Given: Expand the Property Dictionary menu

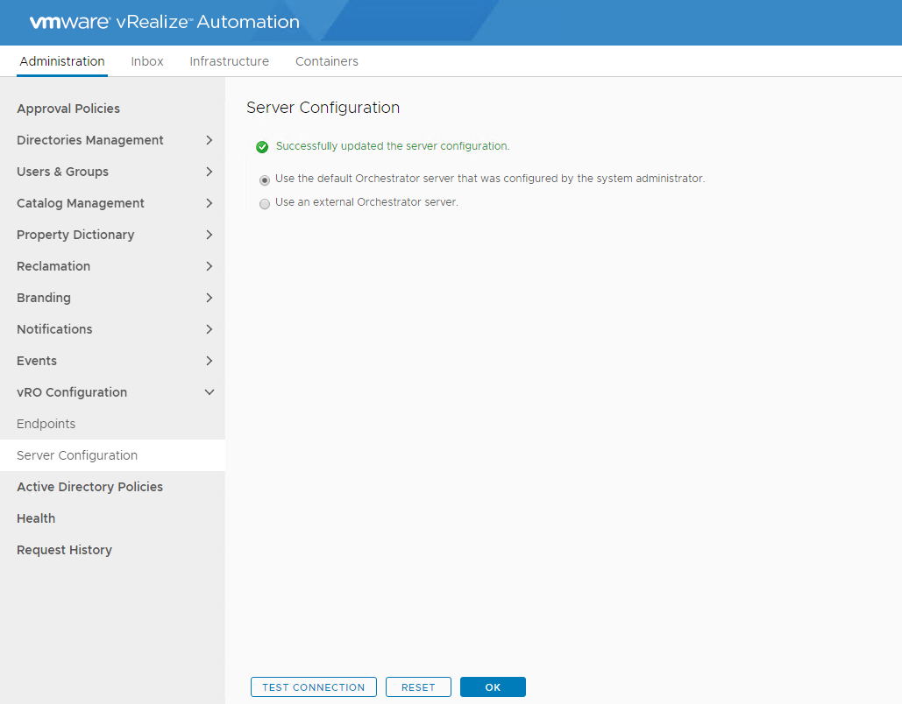Looking at the screenshot, I should [209, 235].
